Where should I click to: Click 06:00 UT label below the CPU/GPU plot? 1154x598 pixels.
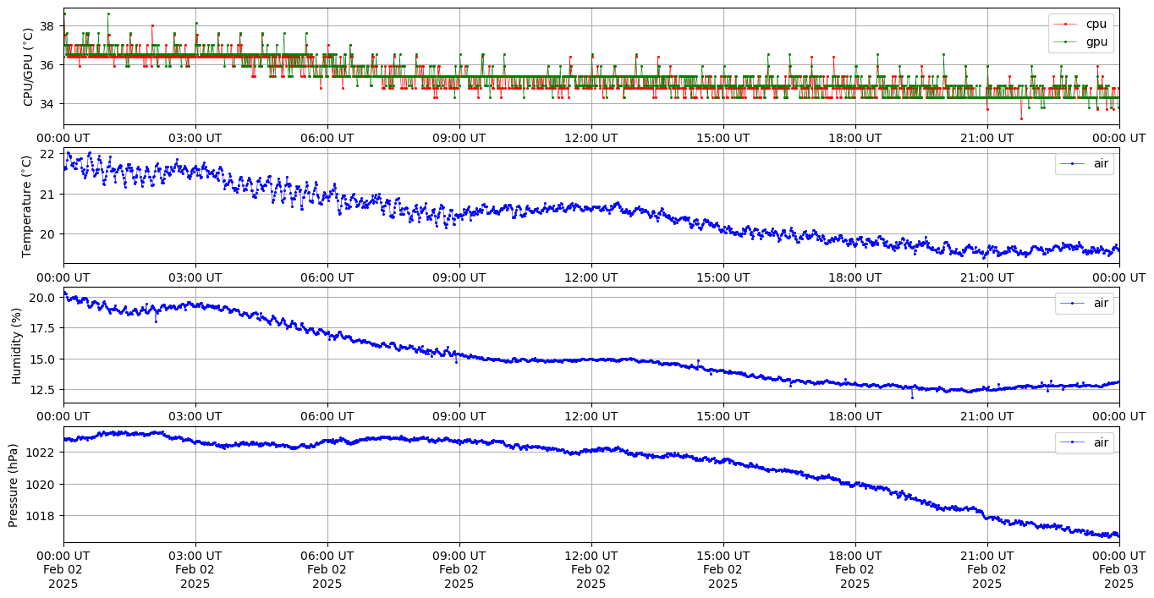(x=327, y=138)
